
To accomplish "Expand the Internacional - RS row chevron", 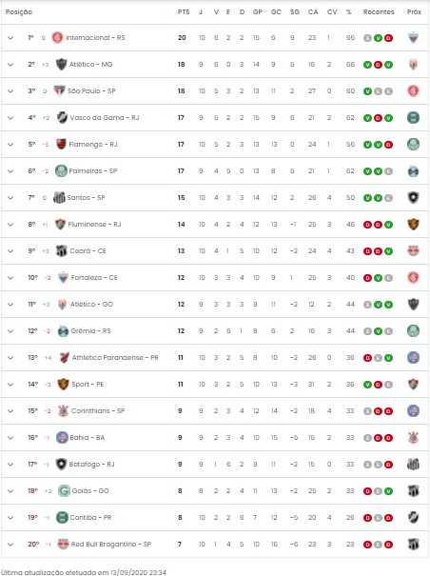I will click(x=10, y=38).
